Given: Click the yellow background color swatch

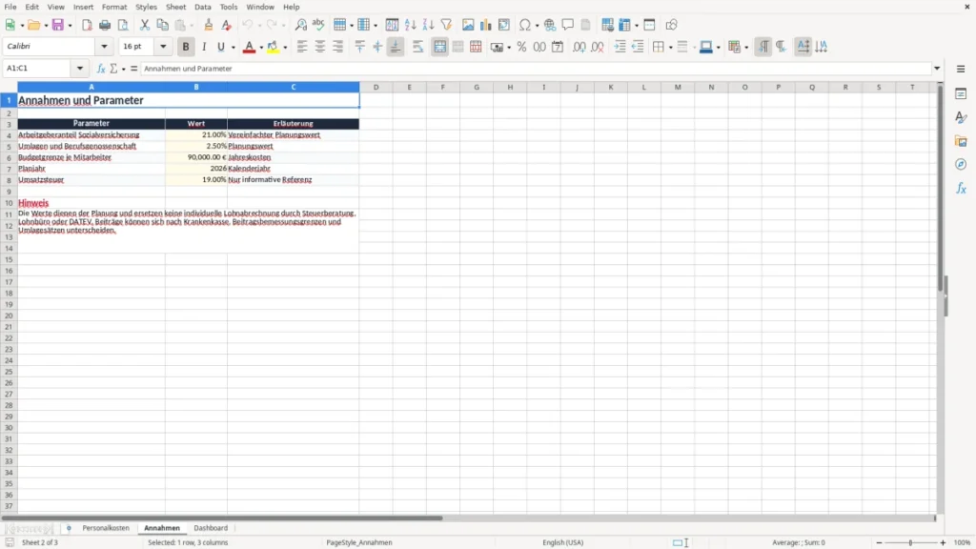Looking at the screenshot, I should [273, 47].
